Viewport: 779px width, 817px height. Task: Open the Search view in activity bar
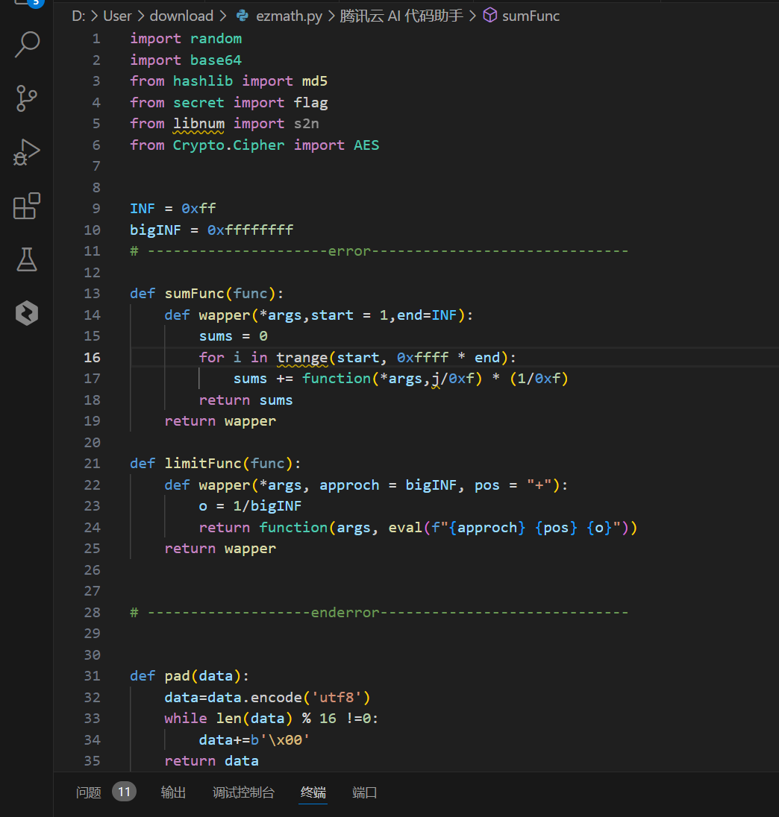[x=27, y=45]
